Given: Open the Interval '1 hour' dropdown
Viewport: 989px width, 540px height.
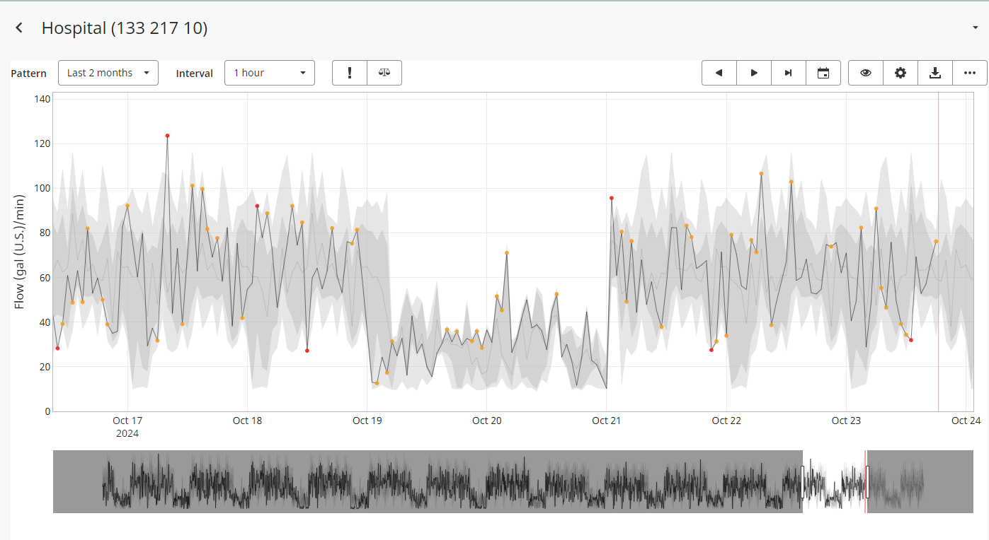Looking at the screenshot, I should 270,73.
